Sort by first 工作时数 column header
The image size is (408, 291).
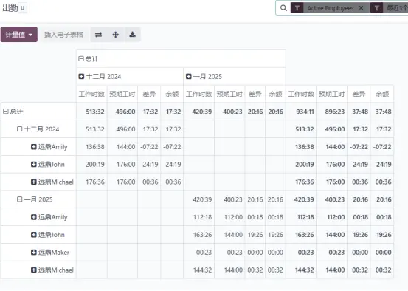pos(91,94)
